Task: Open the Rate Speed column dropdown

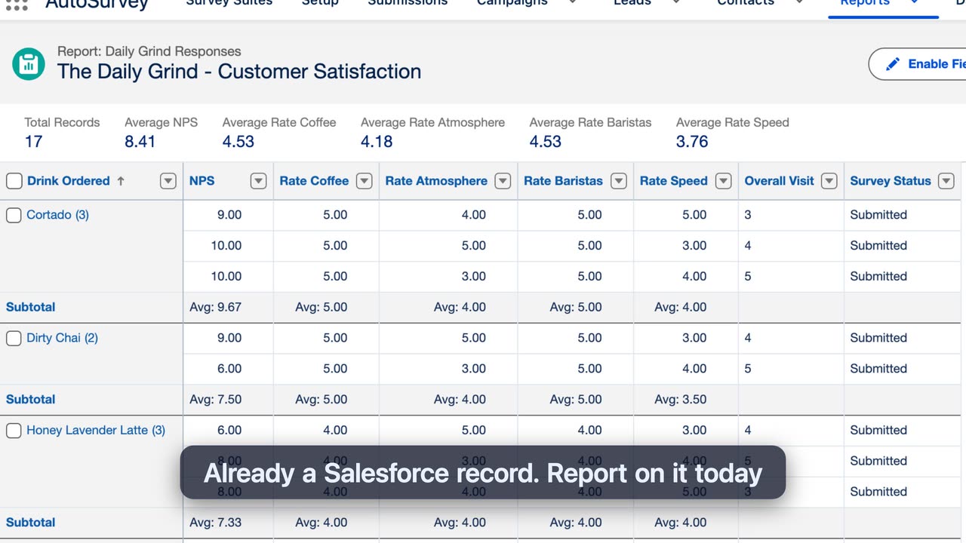Action: click(x=724, y=181)
